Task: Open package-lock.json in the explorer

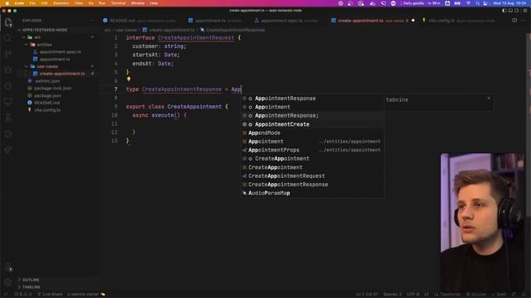Action: 52,89
